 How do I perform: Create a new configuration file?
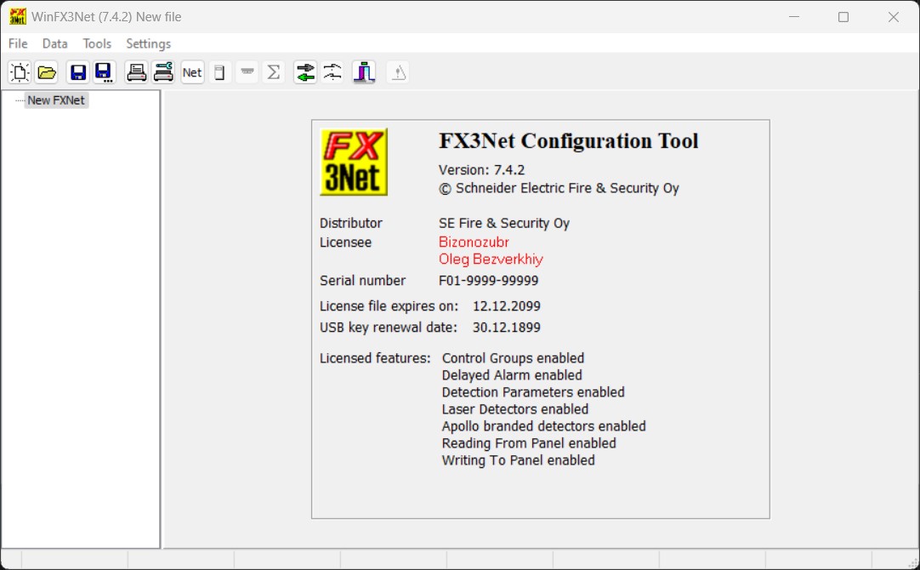tap(19, 72)
